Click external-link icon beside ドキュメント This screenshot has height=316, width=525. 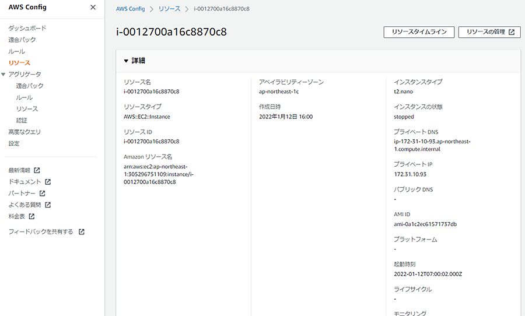click(x=48, y=182)
